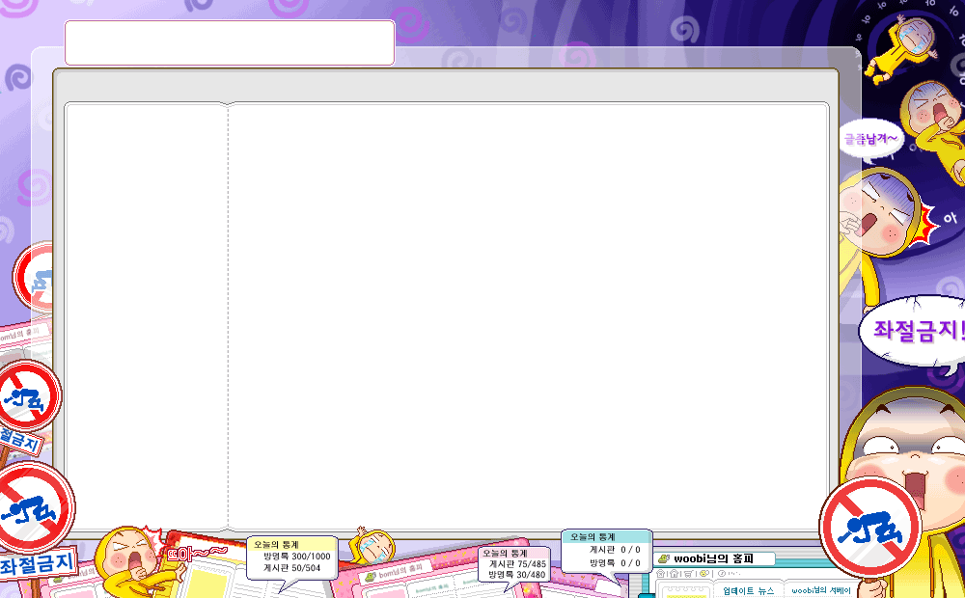
Task: Click the statistics bubble showing 방명록 300/1000
Action: pos(292,557)
